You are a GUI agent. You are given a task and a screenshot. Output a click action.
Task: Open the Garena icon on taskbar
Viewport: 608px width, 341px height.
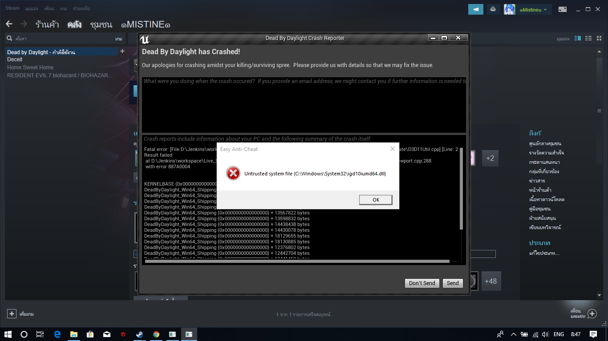coord(123,334)
